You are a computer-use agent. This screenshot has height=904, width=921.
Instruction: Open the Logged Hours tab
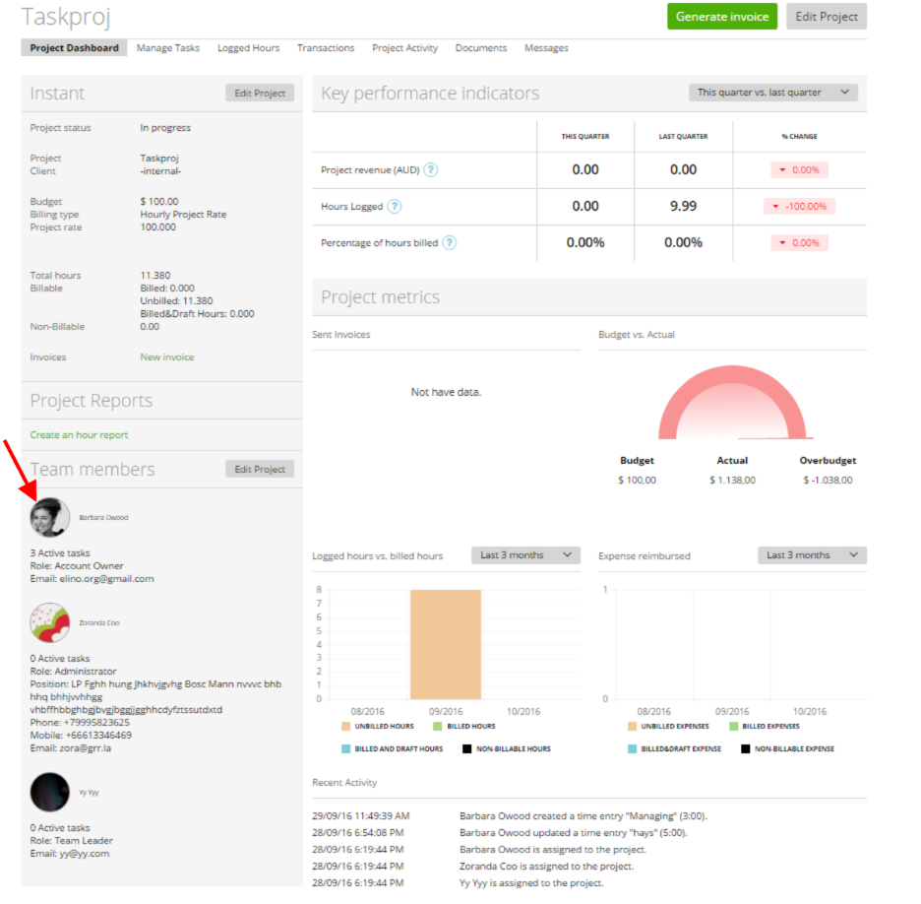[x=249, y=48]
